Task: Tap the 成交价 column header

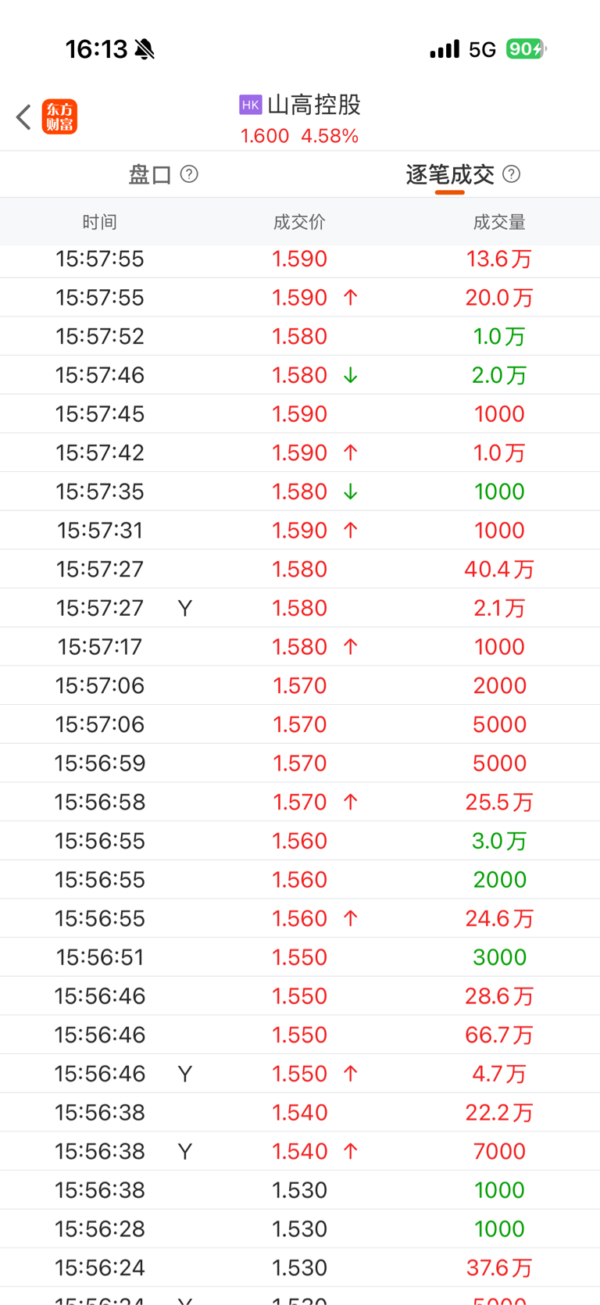Action: click(299, 222)
